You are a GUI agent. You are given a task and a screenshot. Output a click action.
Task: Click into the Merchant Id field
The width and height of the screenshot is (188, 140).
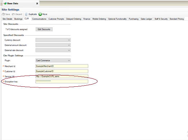(62, 66)
